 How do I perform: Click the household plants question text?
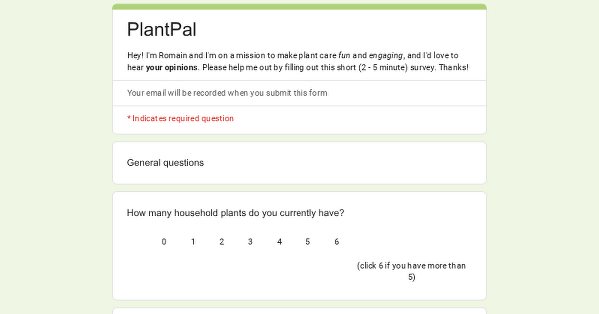[236, 213]
